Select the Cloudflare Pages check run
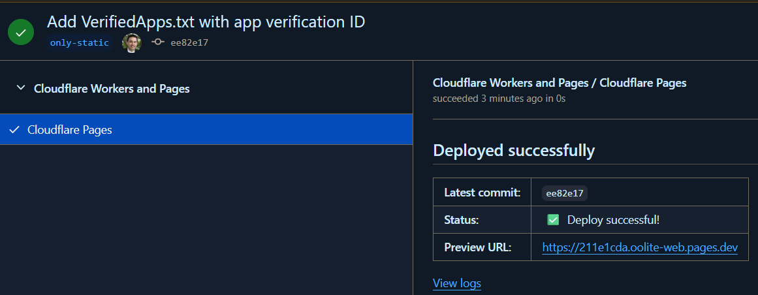 [206, 129]
